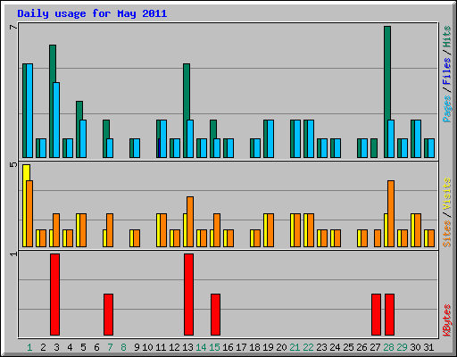Click the day label '7' on the axis

110,347
